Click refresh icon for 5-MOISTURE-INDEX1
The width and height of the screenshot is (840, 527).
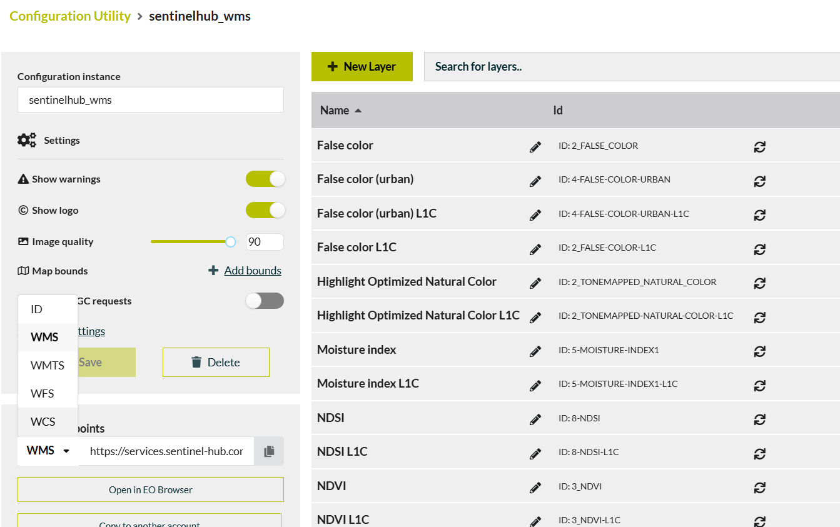[x=760, y=351]
